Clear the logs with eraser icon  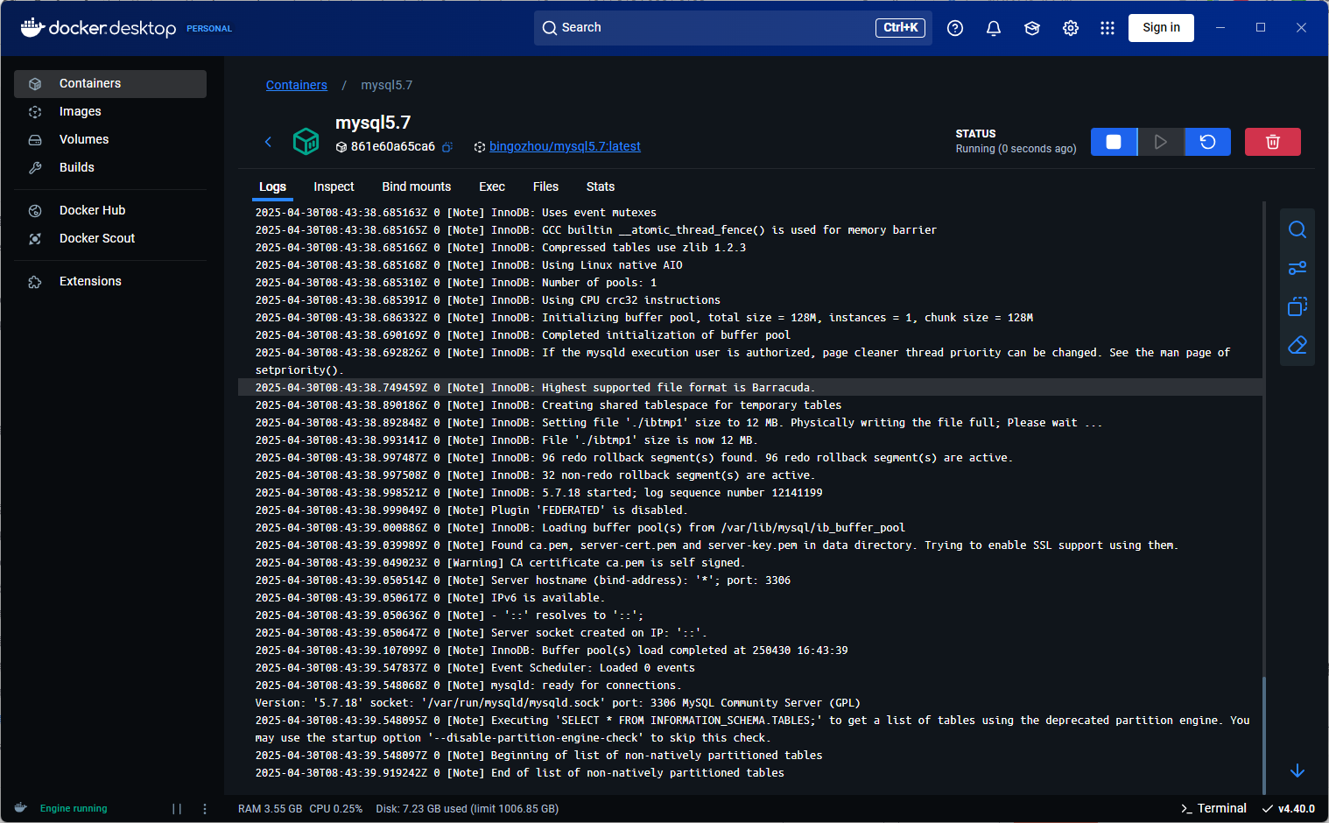click(1297, 345)
